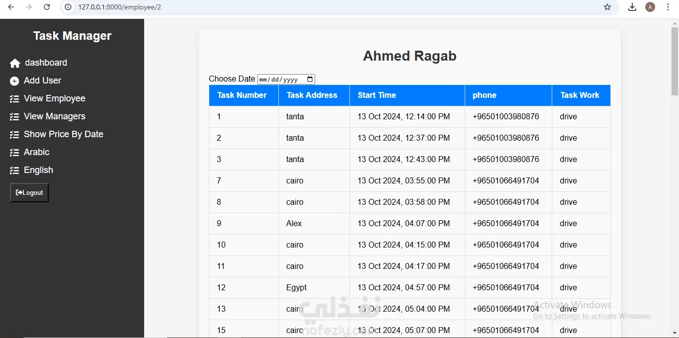Click list icon beside Show Price By Date
679x338 pixels.
pyautogui.click(x=14, y=135)
